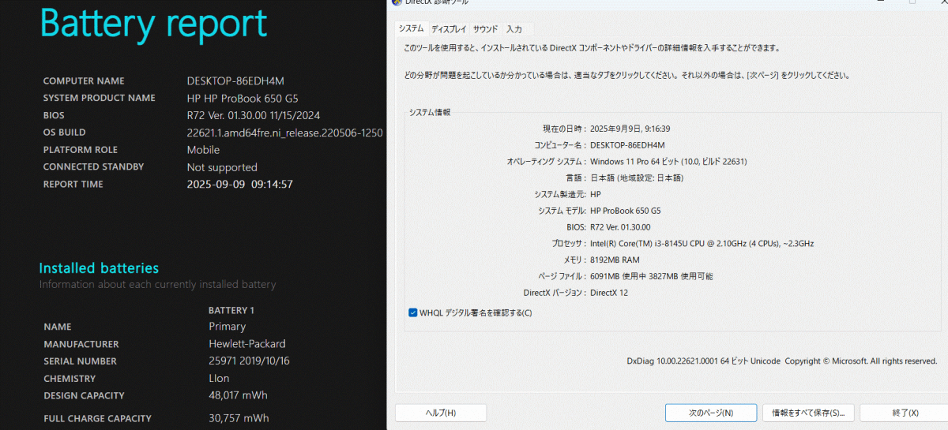Click the 情報をすべて保存(S)... button
Viewport: 948px width, 430px height.
coord(807,413)
